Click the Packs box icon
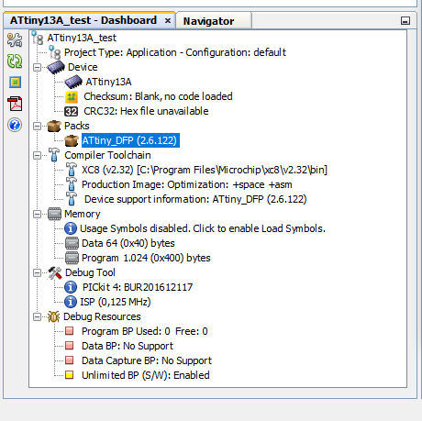Viewport: 422px width, 421px height. [x=54, y=126]
